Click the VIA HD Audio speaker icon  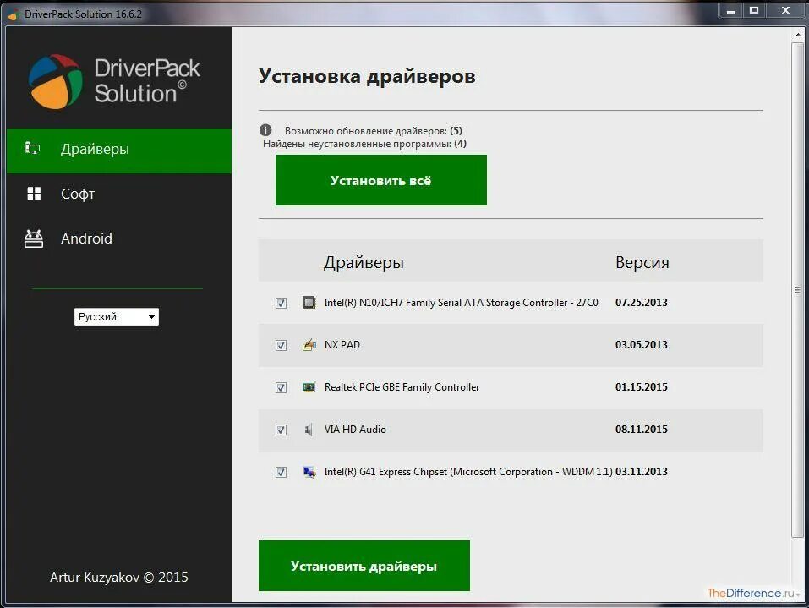coord(309,430)
